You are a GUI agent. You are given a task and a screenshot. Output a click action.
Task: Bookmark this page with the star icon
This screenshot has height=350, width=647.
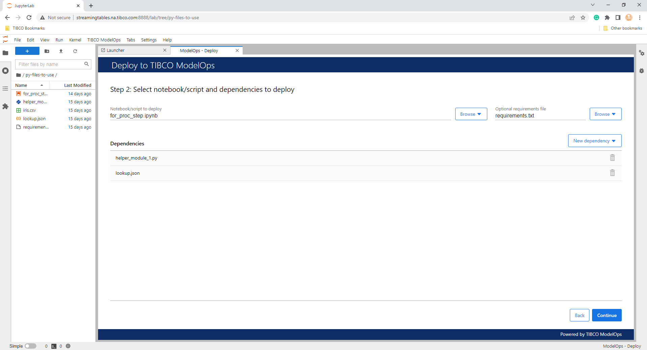[x=583, y=17]
